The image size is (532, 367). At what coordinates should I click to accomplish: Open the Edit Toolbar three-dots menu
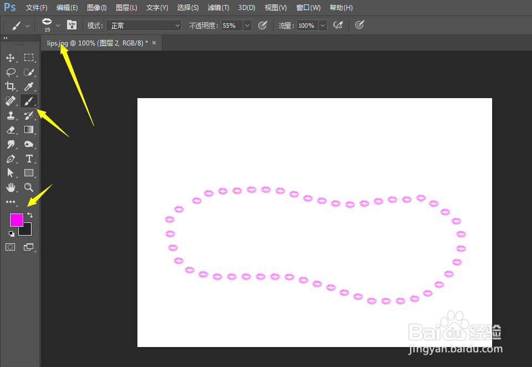click(x=11, y=202)
